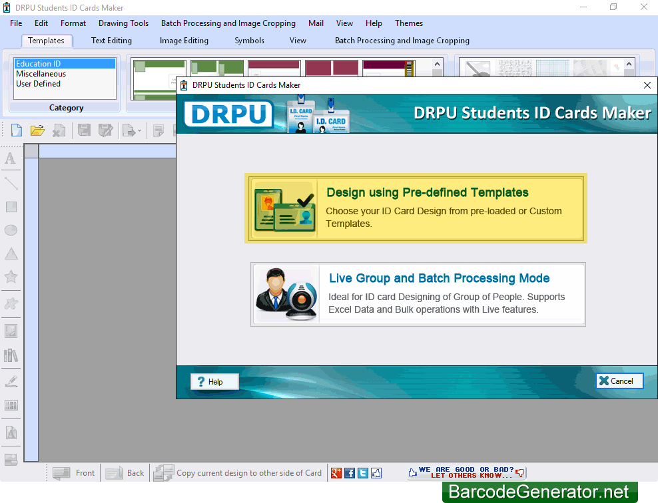Create a new card design

click(x=15, y=130)
